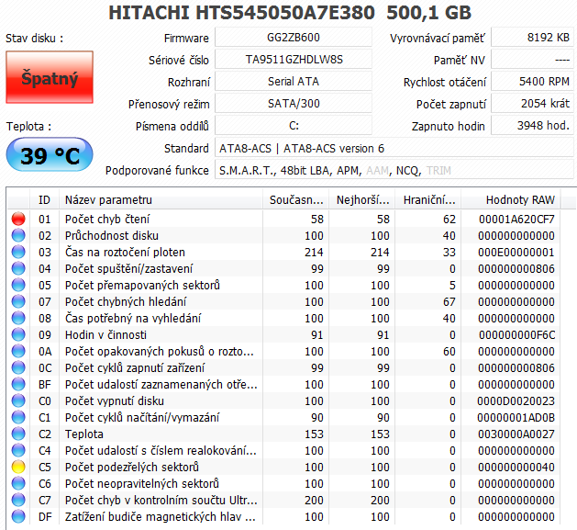This screenshot has height=530, width=577.
Task: Click the Firmware field GG2ZB600
Action: [294, 38]
